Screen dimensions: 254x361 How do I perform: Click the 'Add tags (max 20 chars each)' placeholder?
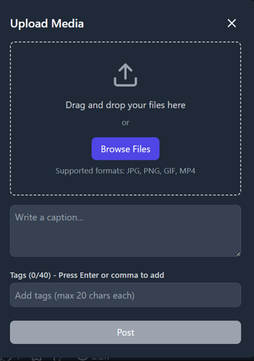tap(75, 295)
